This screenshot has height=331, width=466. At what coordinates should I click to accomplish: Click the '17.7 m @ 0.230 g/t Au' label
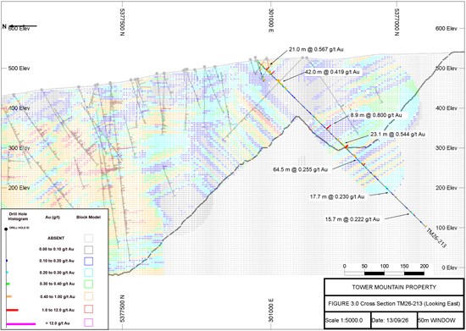[337, 196]
